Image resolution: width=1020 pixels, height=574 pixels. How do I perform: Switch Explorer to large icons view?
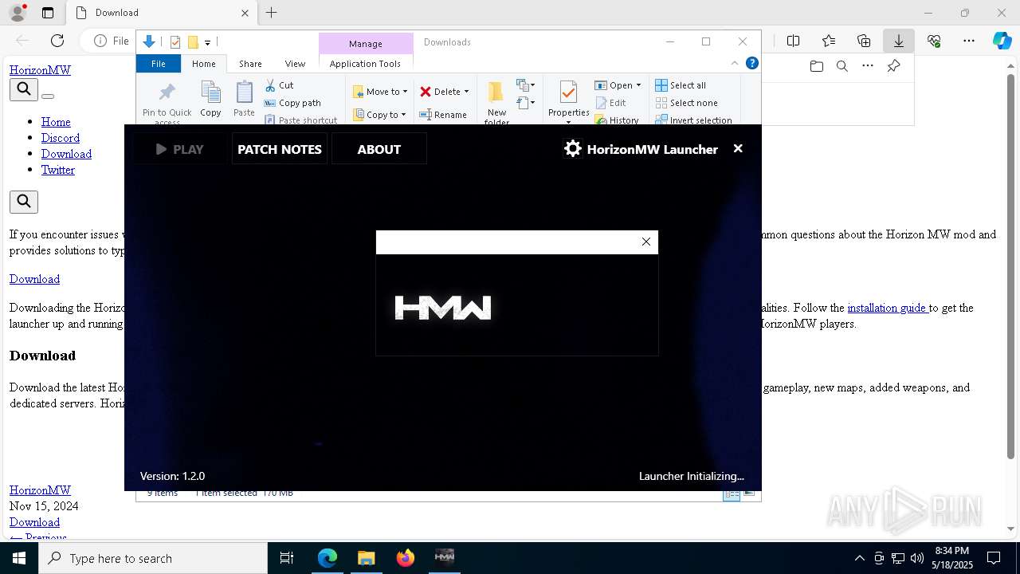tap(748, 494)
